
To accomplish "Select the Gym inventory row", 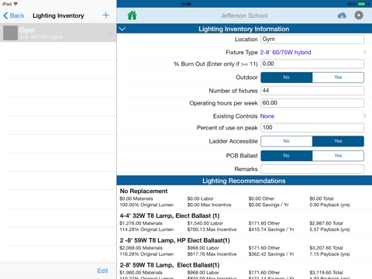I will click(58, 33).
